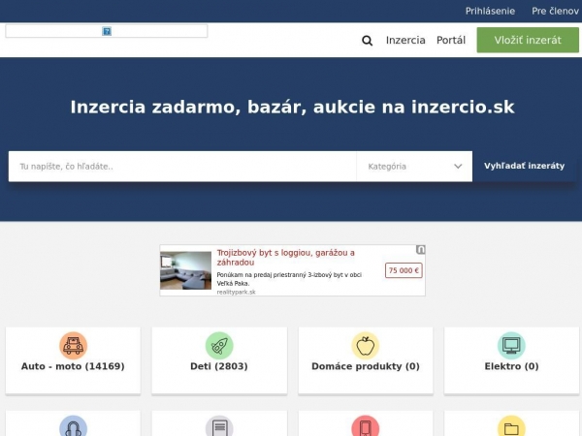Viewport: 582px width, 436px height.
Task: Select the Elektro monitor icon
Action: click(511, 346)
